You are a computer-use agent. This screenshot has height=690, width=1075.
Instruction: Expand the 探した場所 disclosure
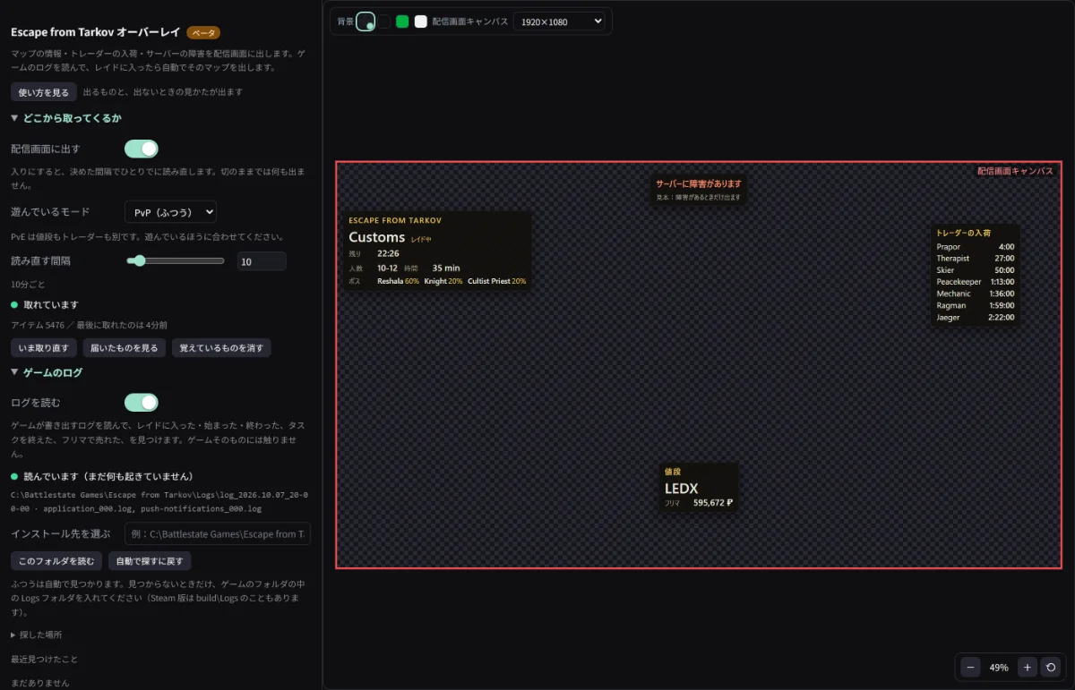[37, 635]
